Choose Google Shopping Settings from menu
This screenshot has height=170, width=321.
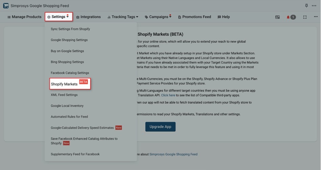[x=69, y=40]
